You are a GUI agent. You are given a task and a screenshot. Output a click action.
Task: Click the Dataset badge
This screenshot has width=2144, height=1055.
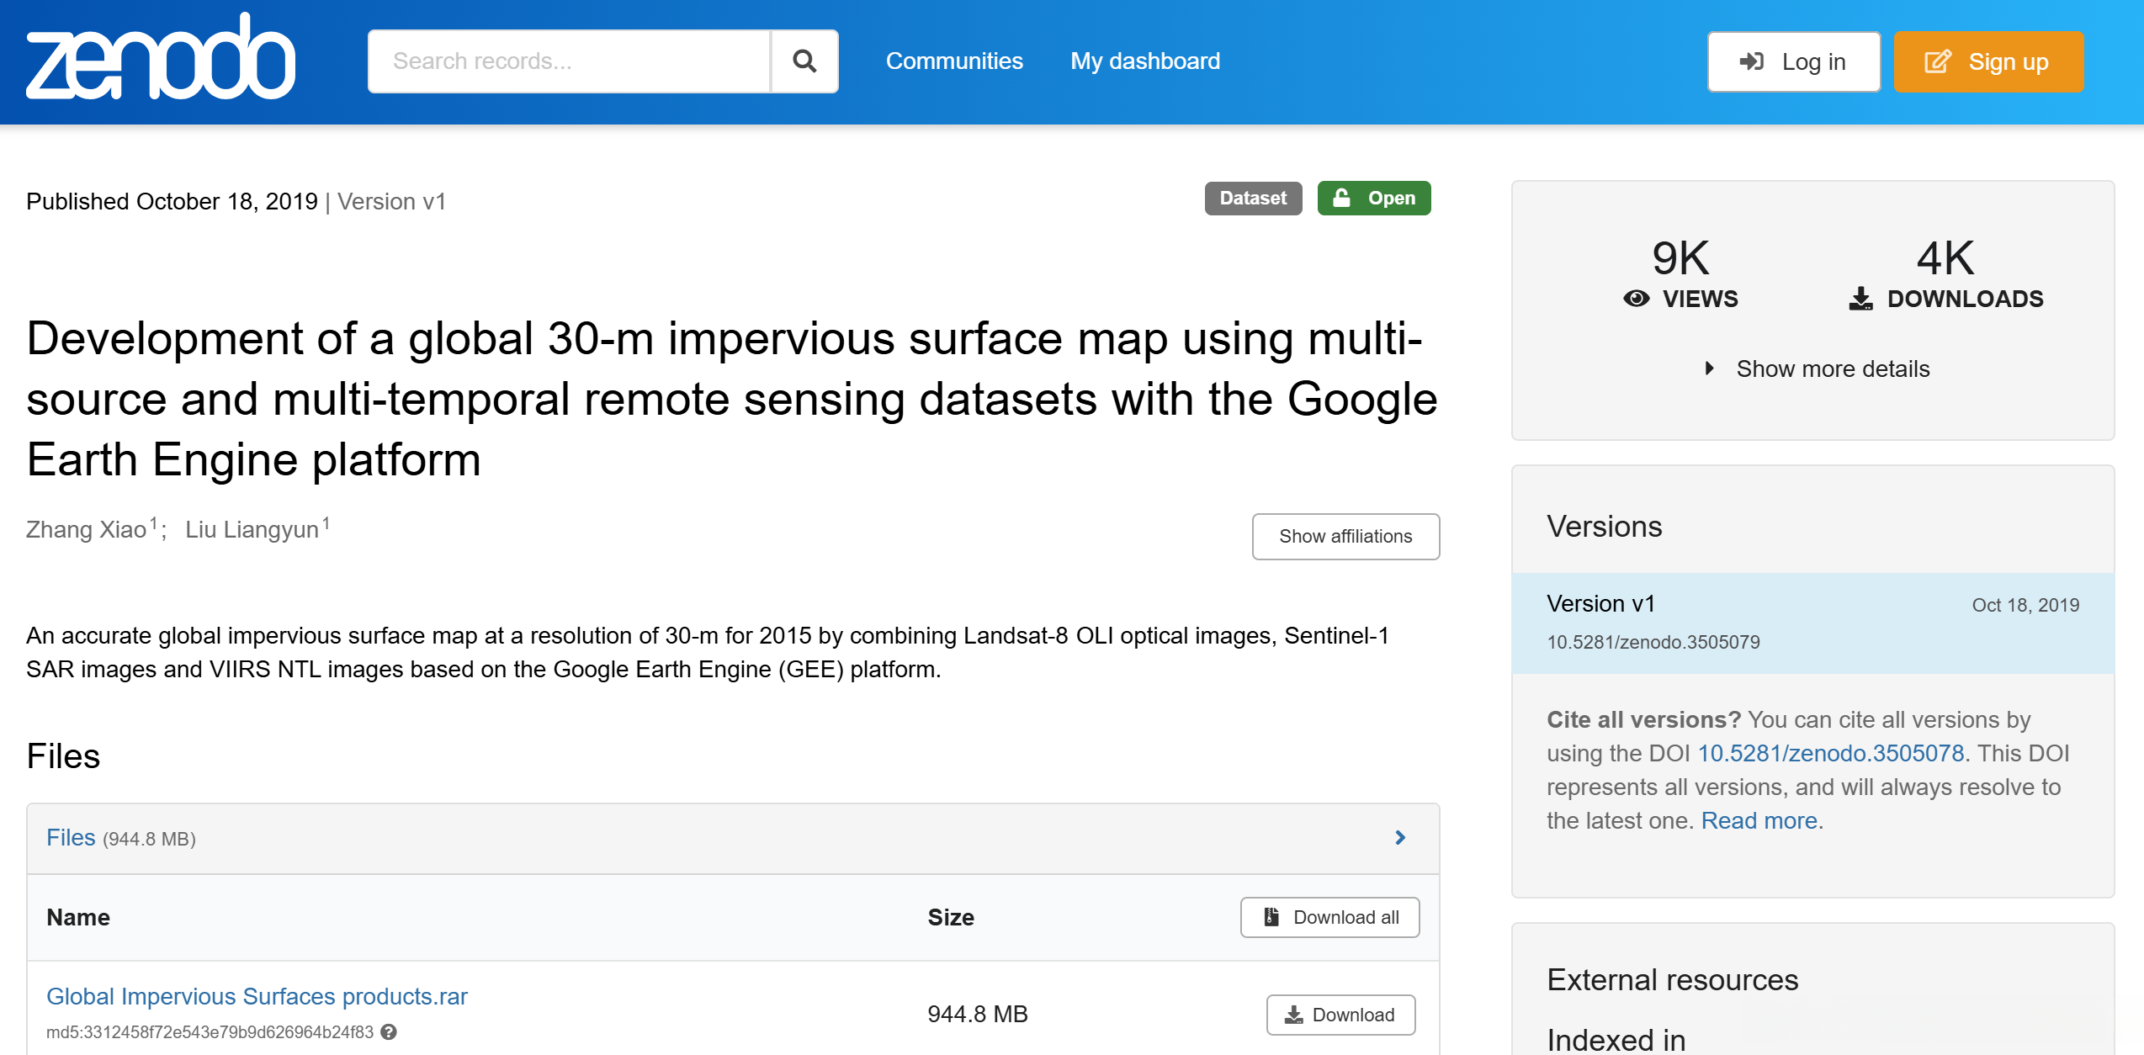[1252, 199]
